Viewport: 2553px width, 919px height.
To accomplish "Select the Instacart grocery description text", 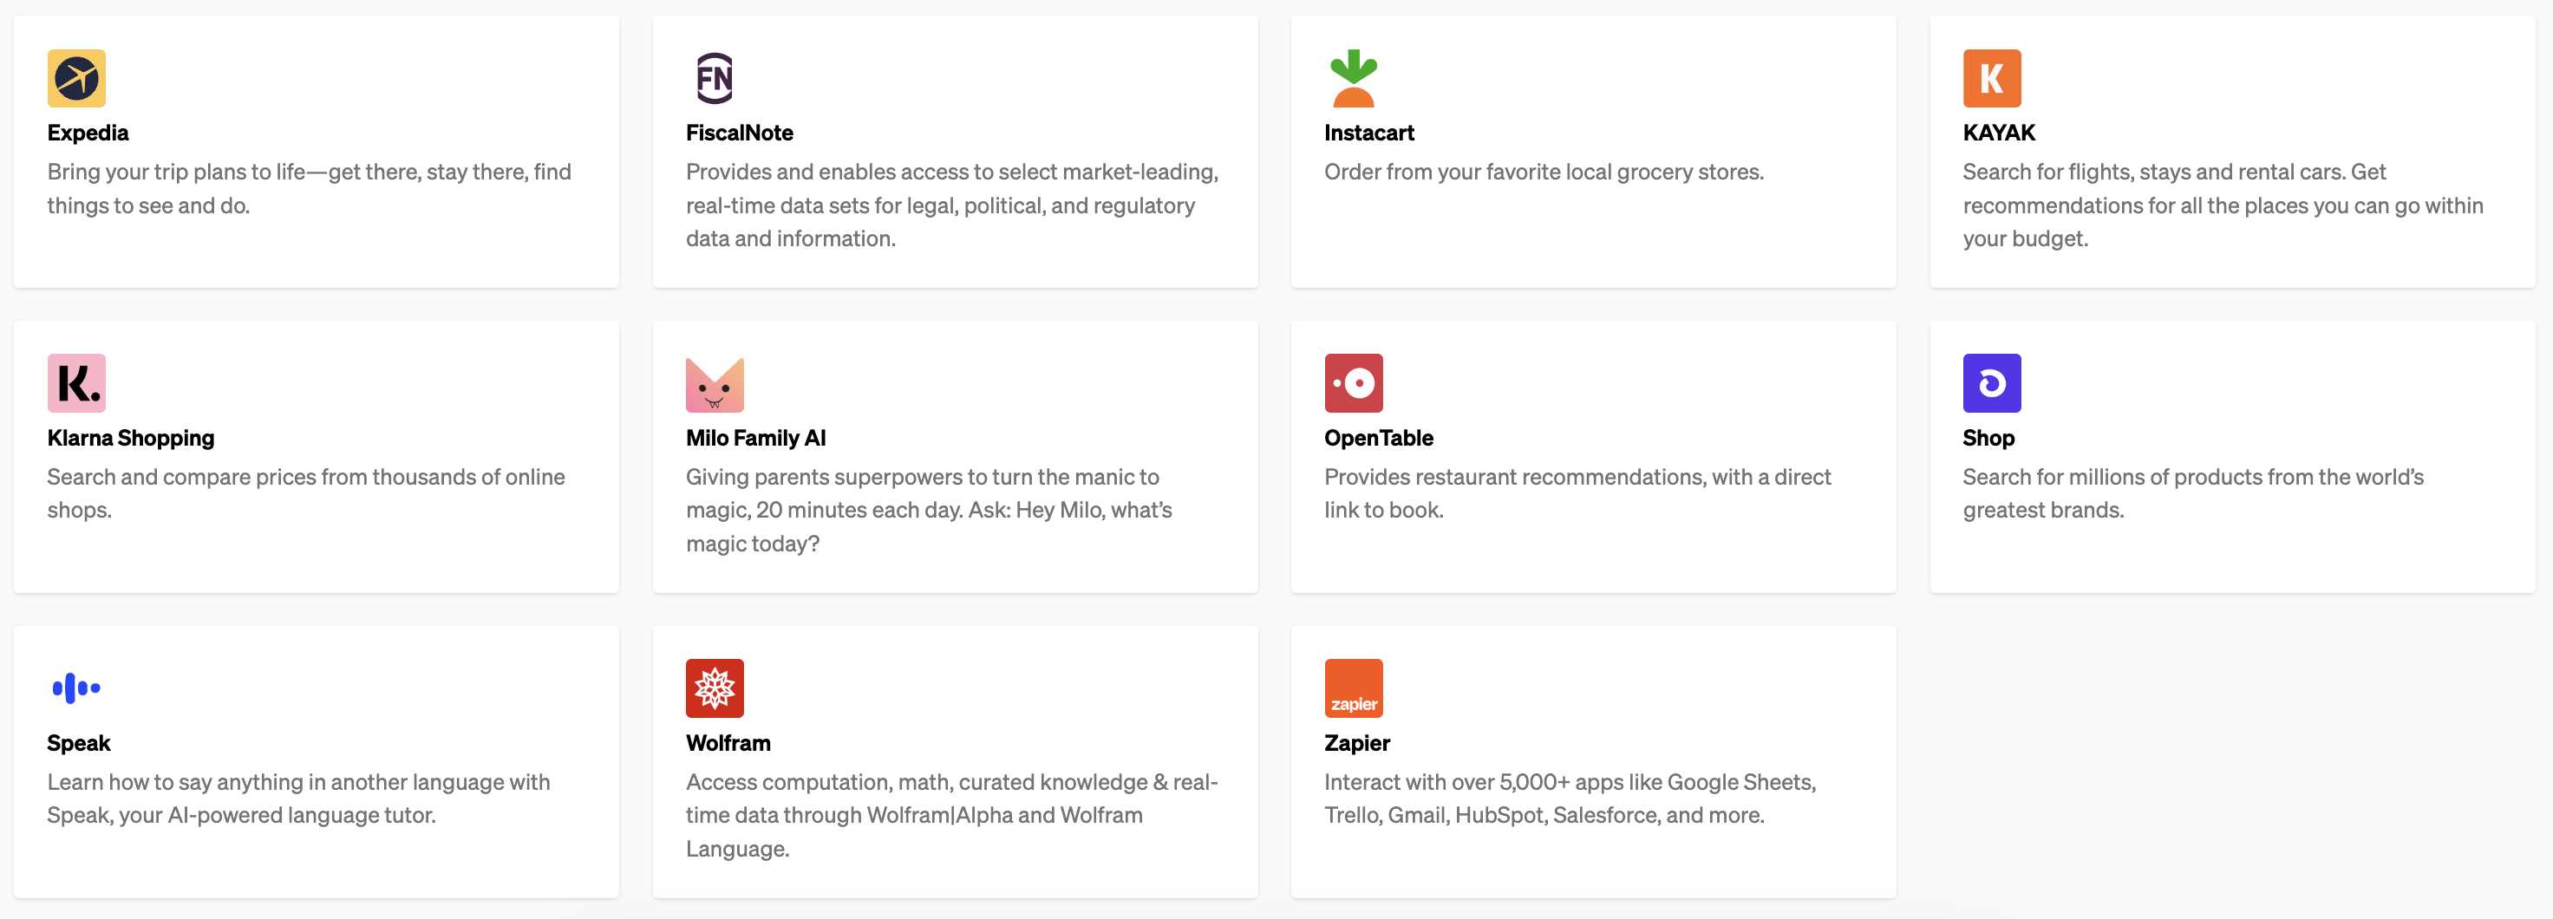I will tap(1543, 173).
